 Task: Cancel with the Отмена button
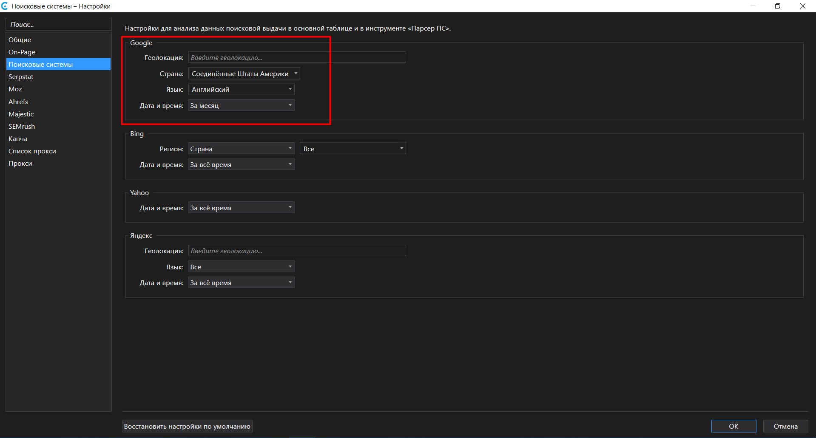click(x=785, y=426)
